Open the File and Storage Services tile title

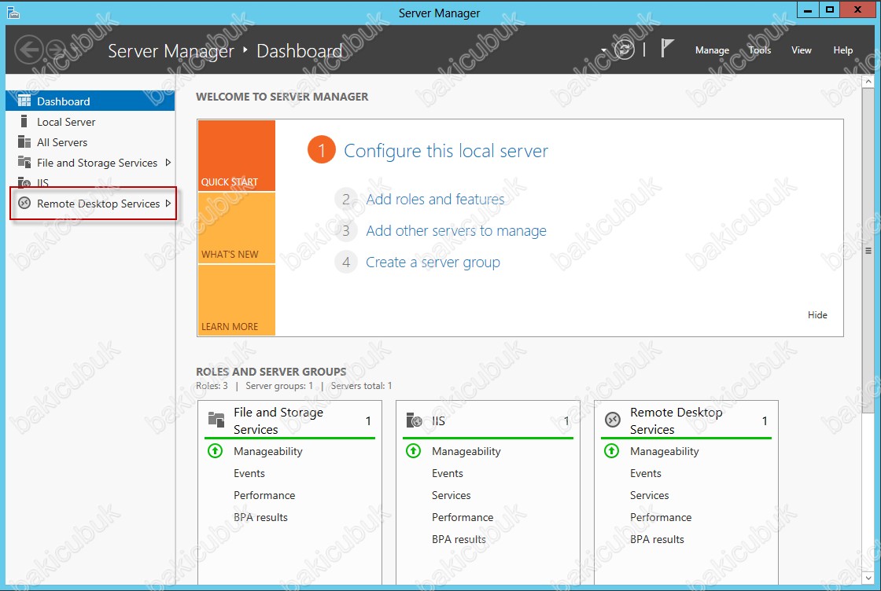click(278, 420)
